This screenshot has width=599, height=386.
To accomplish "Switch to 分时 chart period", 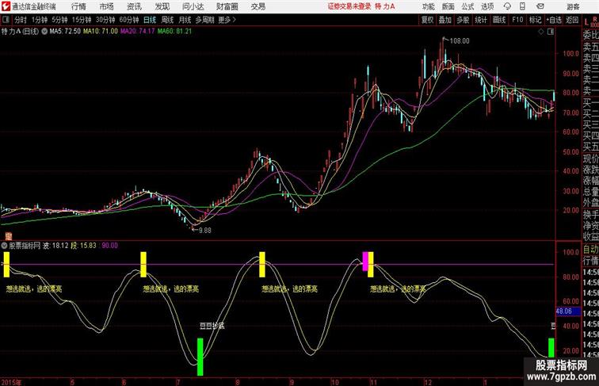I will tap(21, 20).
